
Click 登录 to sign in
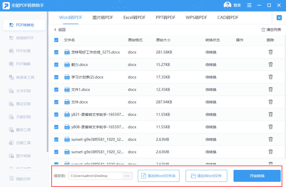[237, 5]
